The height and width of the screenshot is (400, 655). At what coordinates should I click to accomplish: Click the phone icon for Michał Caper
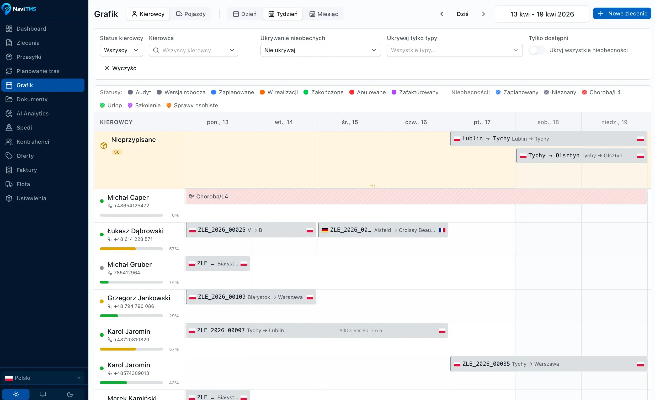click(x=110, y=206)
